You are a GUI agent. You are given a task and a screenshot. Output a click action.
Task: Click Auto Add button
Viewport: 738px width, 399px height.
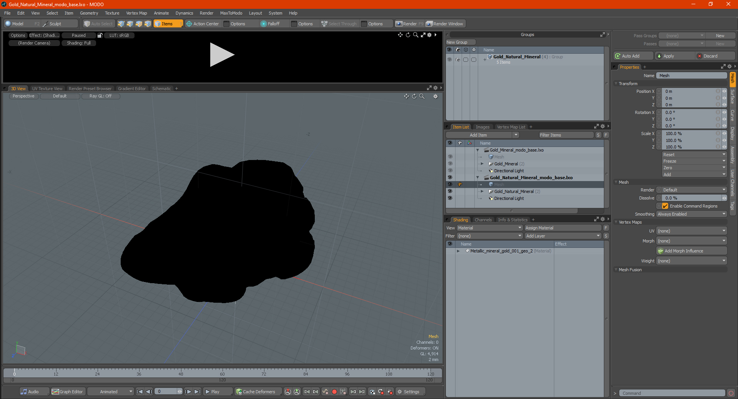point(633,56)
